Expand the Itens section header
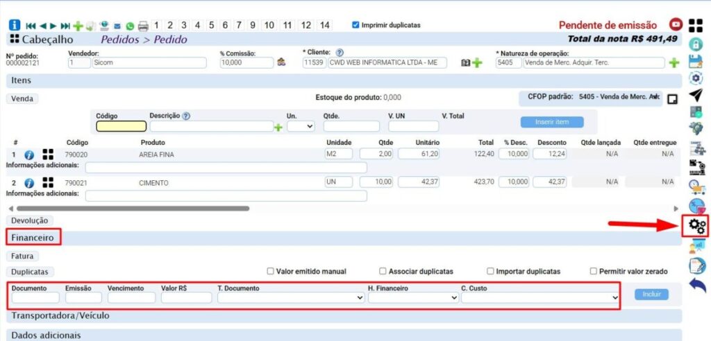 click(x=344, y=80)
